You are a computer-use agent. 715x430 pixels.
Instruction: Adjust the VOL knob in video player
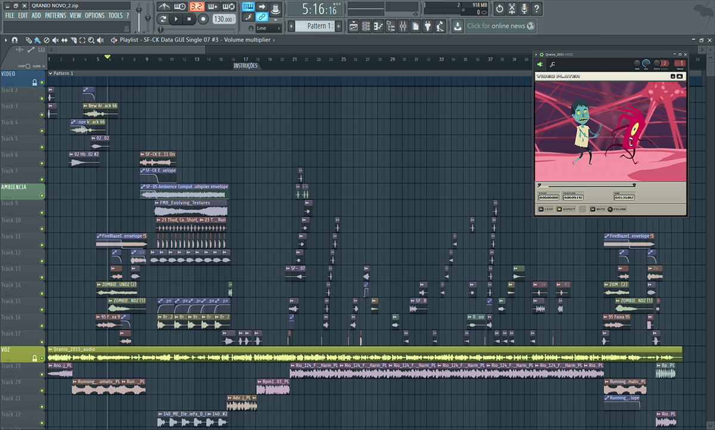coord(647,64)
